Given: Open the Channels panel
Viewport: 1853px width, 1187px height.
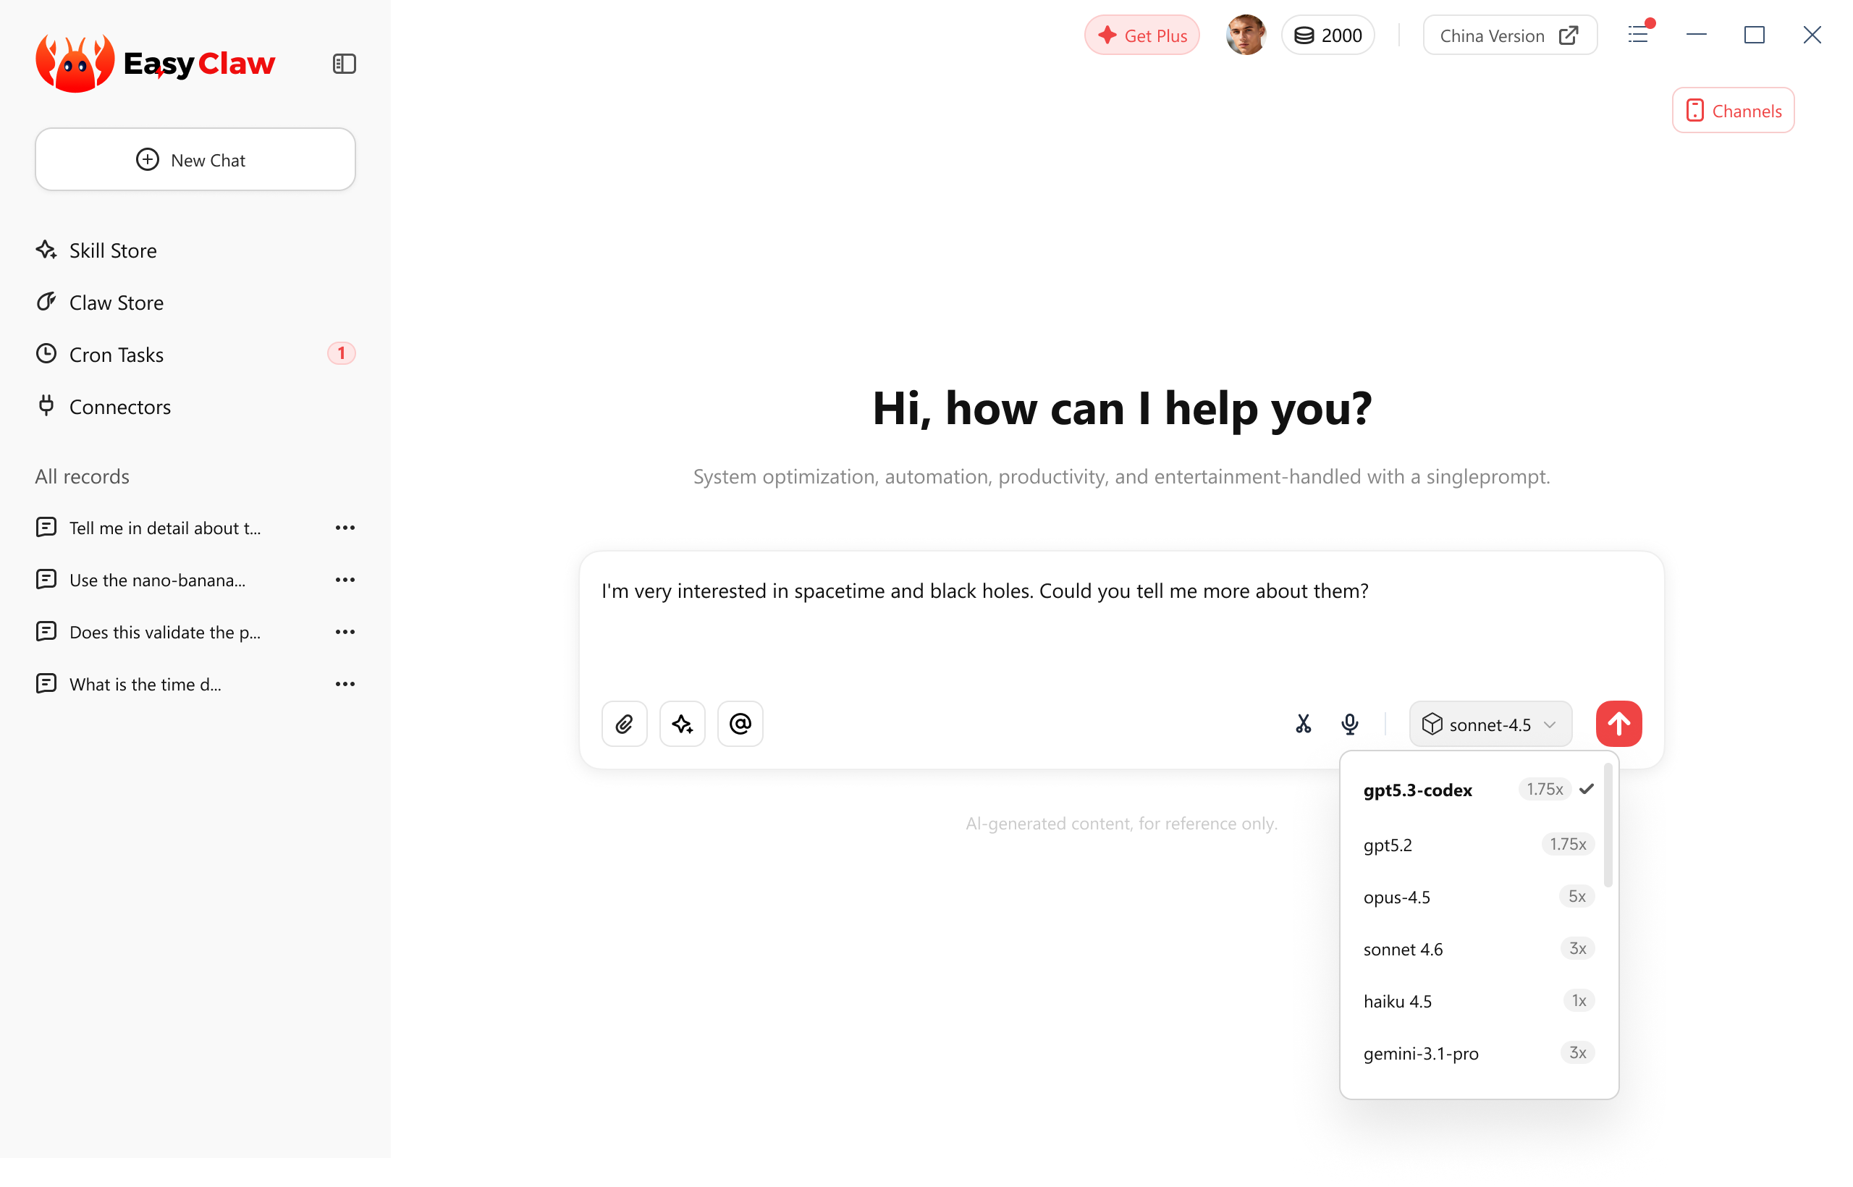Looking at the screenshot, I should click(x=1733, y=110).
